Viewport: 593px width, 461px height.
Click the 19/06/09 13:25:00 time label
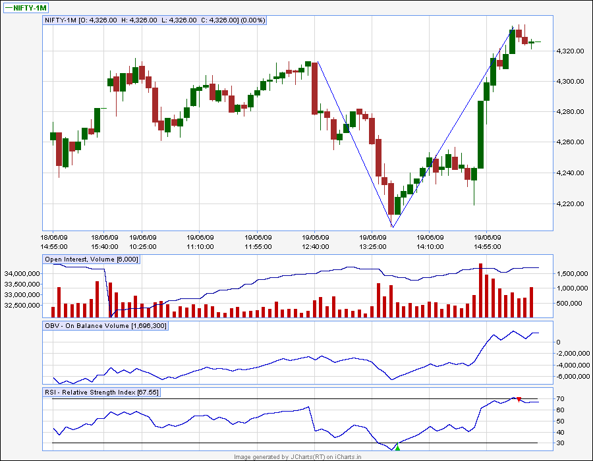tap(373, 242)
